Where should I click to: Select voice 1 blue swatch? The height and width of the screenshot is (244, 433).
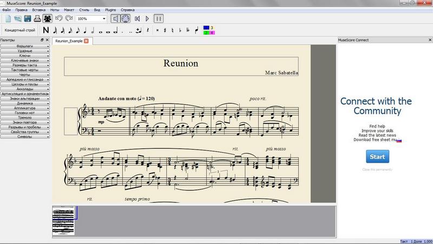click(206, 28)
